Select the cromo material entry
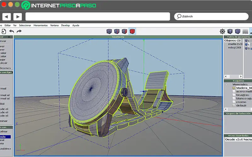 [x=241, y=102]
